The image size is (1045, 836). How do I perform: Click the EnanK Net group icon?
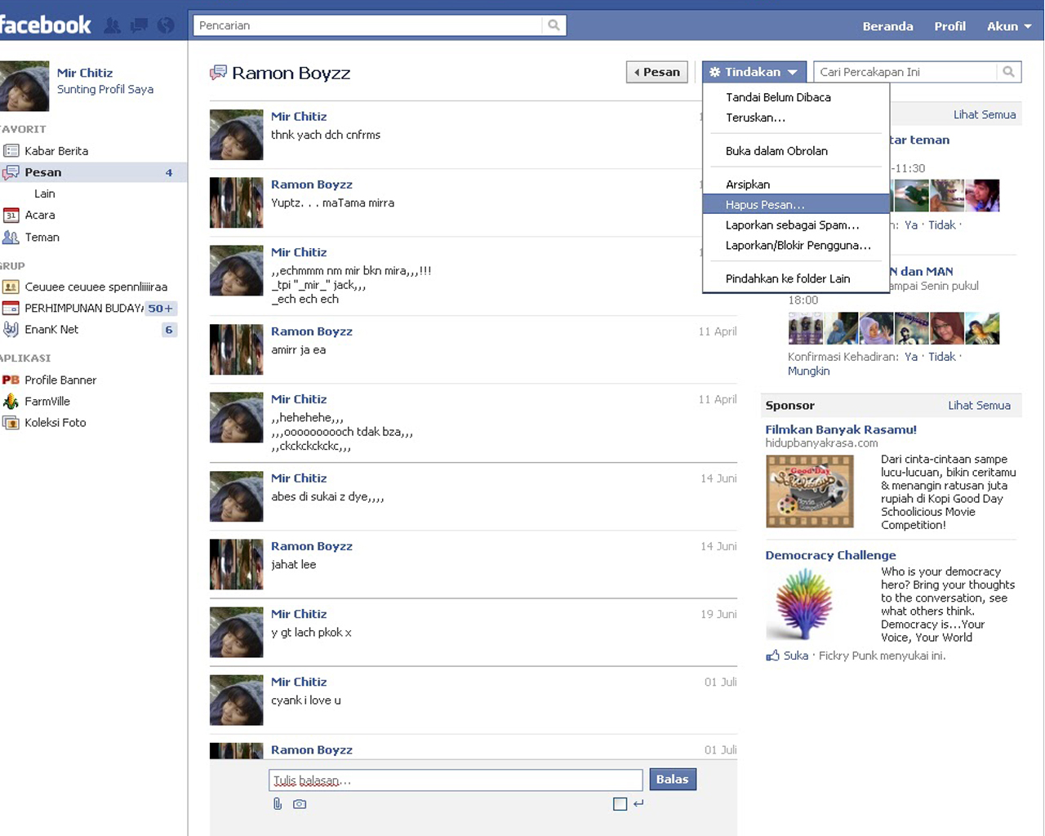[x=11, y=330]
